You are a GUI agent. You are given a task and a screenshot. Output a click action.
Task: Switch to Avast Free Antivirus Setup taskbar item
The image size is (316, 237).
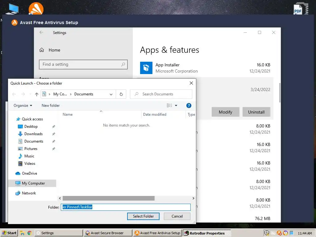point(158,233)
